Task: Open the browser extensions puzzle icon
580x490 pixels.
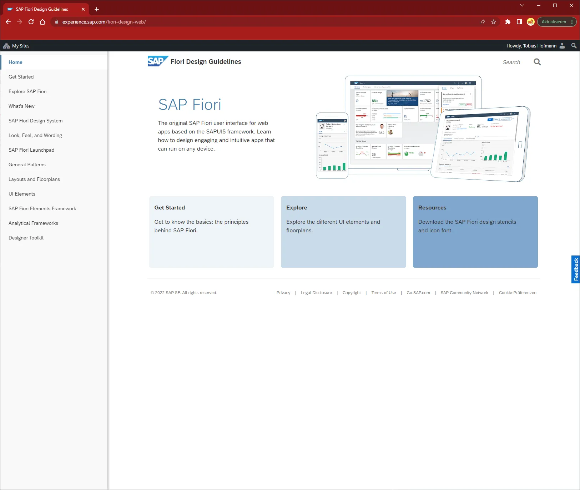Action: click(508, 22)
